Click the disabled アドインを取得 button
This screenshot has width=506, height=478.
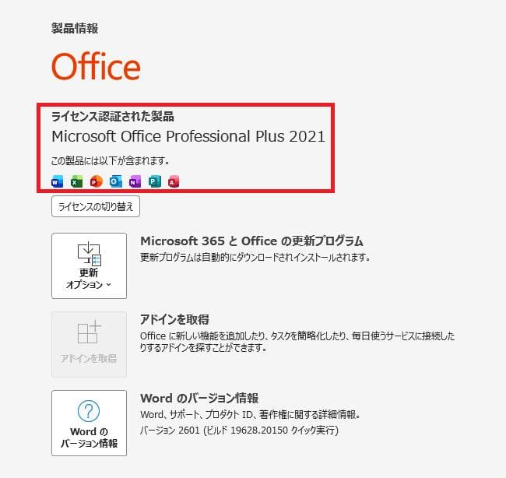click(x=89, y=344)
